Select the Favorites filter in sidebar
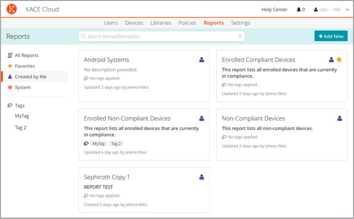The height and width of the screenshot is (219, 354). pyautogui.click(x=25, y=66)
